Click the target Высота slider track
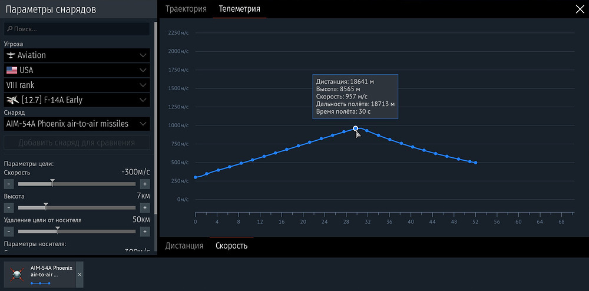 (x=77, y=207)
